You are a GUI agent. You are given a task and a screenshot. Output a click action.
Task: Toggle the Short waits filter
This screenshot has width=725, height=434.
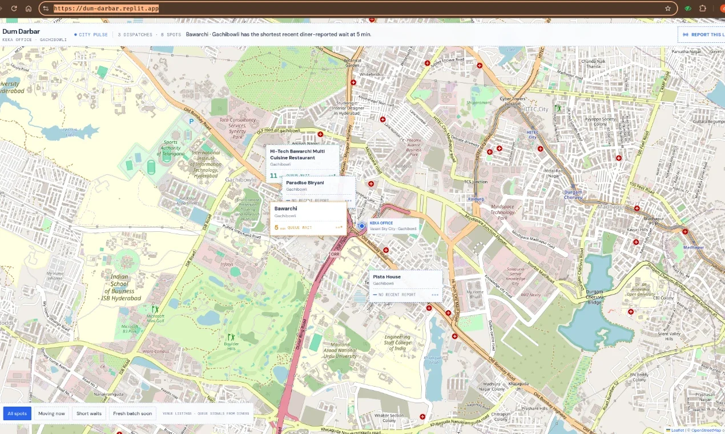coord(89,413)
